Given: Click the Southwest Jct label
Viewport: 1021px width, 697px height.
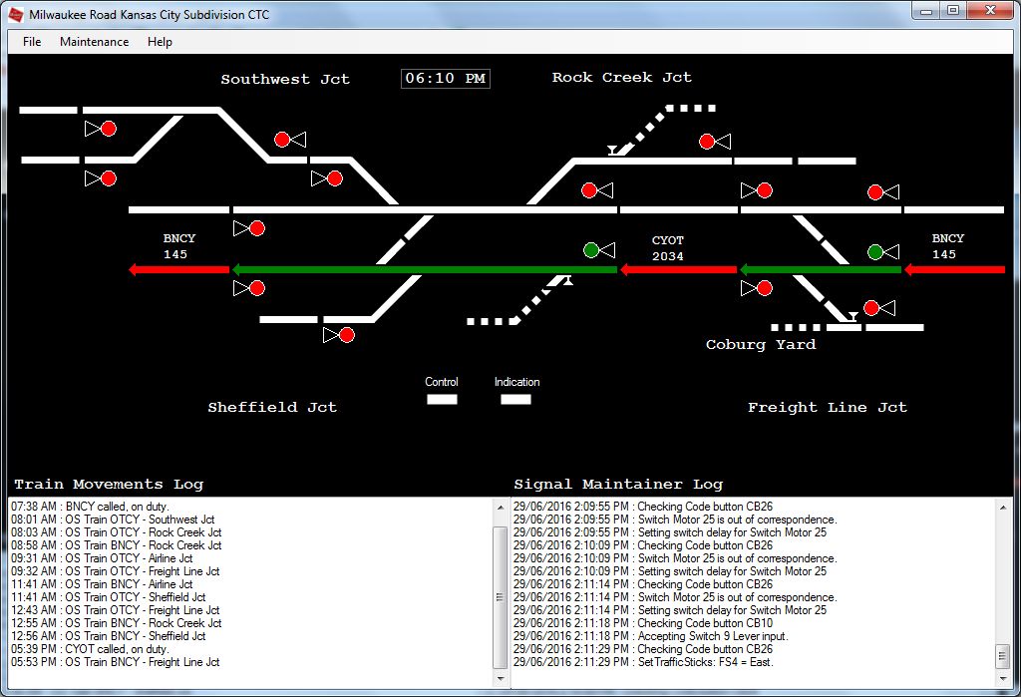Looking at the screenshot, I should [x=285, y=80].
